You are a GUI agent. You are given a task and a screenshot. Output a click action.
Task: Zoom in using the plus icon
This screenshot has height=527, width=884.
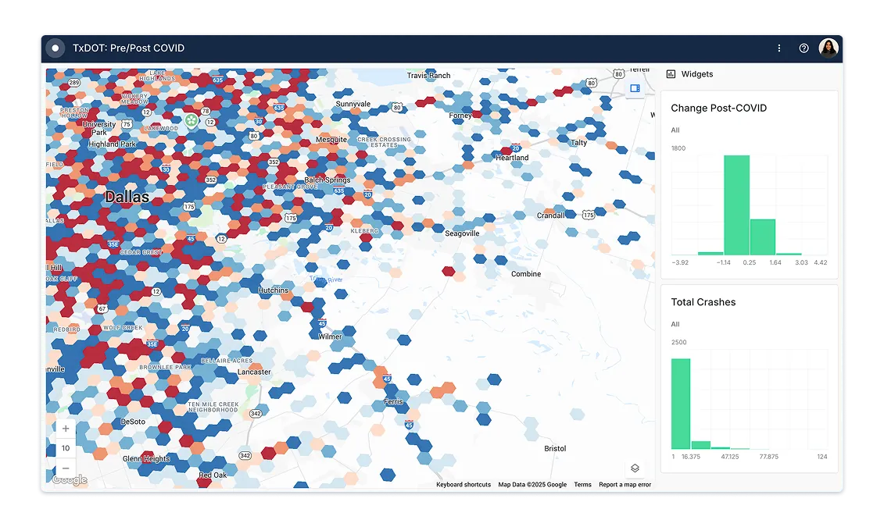(66, 428)
